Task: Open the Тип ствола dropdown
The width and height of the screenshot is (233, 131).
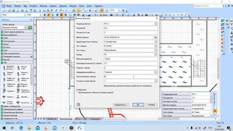Action: (156, 46)
